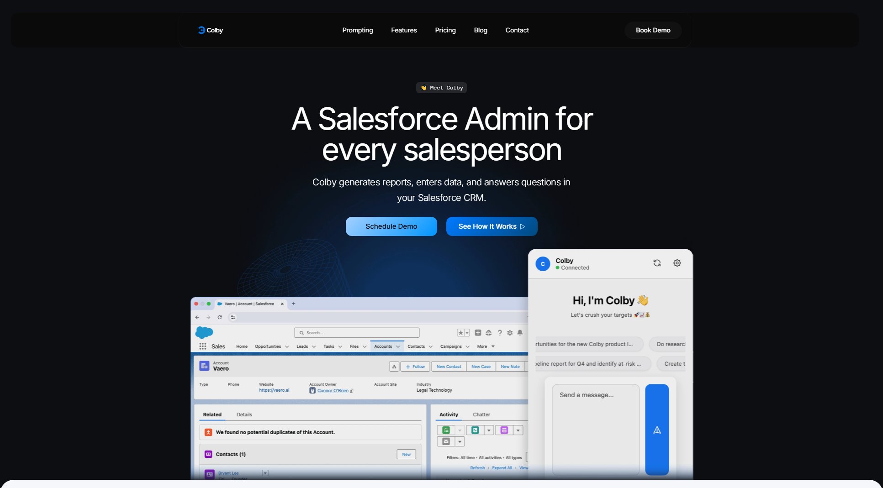The image size is (883, 488).
Task: Open Colby chat settings gear icon
Action: (677, 263)
